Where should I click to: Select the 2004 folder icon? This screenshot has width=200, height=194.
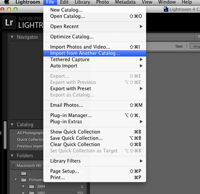(x=32, y=186)
